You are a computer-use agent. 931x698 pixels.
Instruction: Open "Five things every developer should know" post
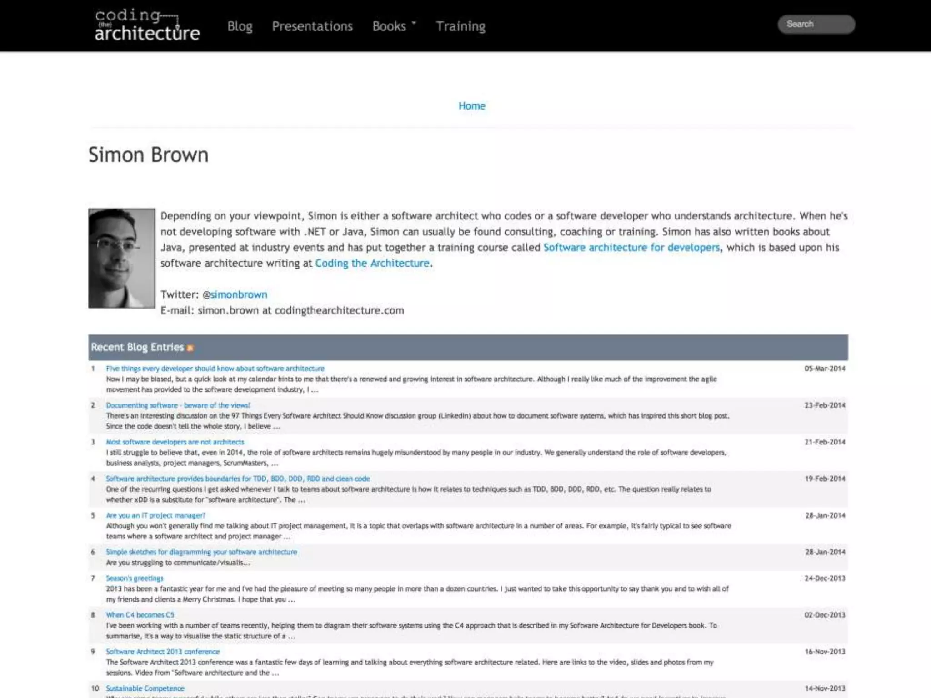215,369
